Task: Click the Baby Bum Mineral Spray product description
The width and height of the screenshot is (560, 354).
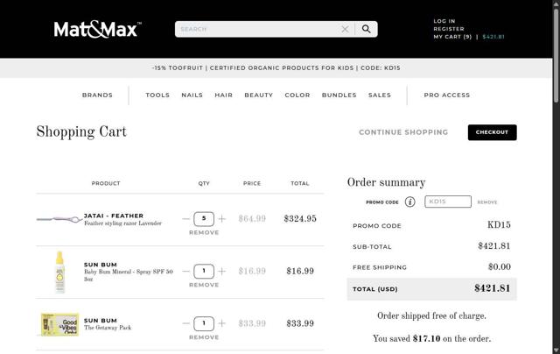Action: (x=129, y=275)
